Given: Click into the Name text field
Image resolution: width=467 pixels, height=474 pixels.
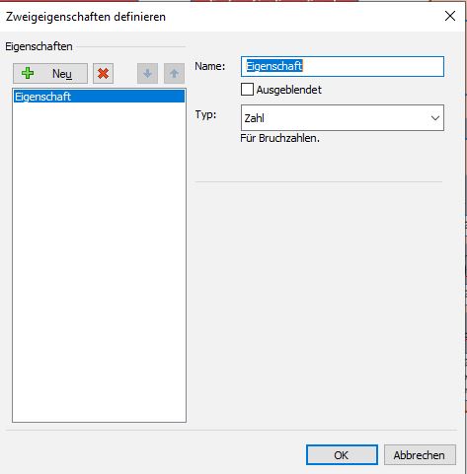Looking at the screenshot, I should tap(343, 66).
